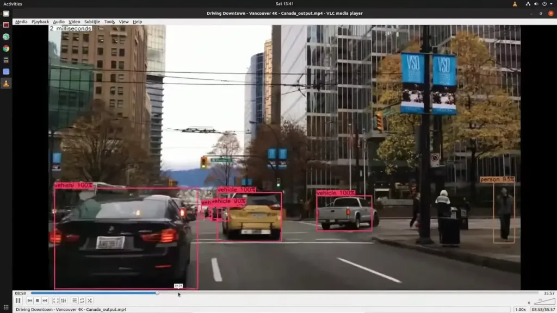
Task: Expand the Tools menu
Action: [x=109, y=22]
